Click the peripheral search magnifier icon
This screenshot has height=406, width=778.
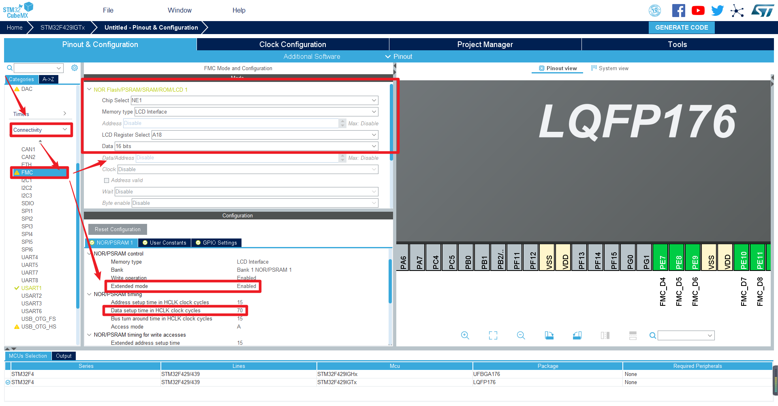pyautogui.click(x=10, y=68)
